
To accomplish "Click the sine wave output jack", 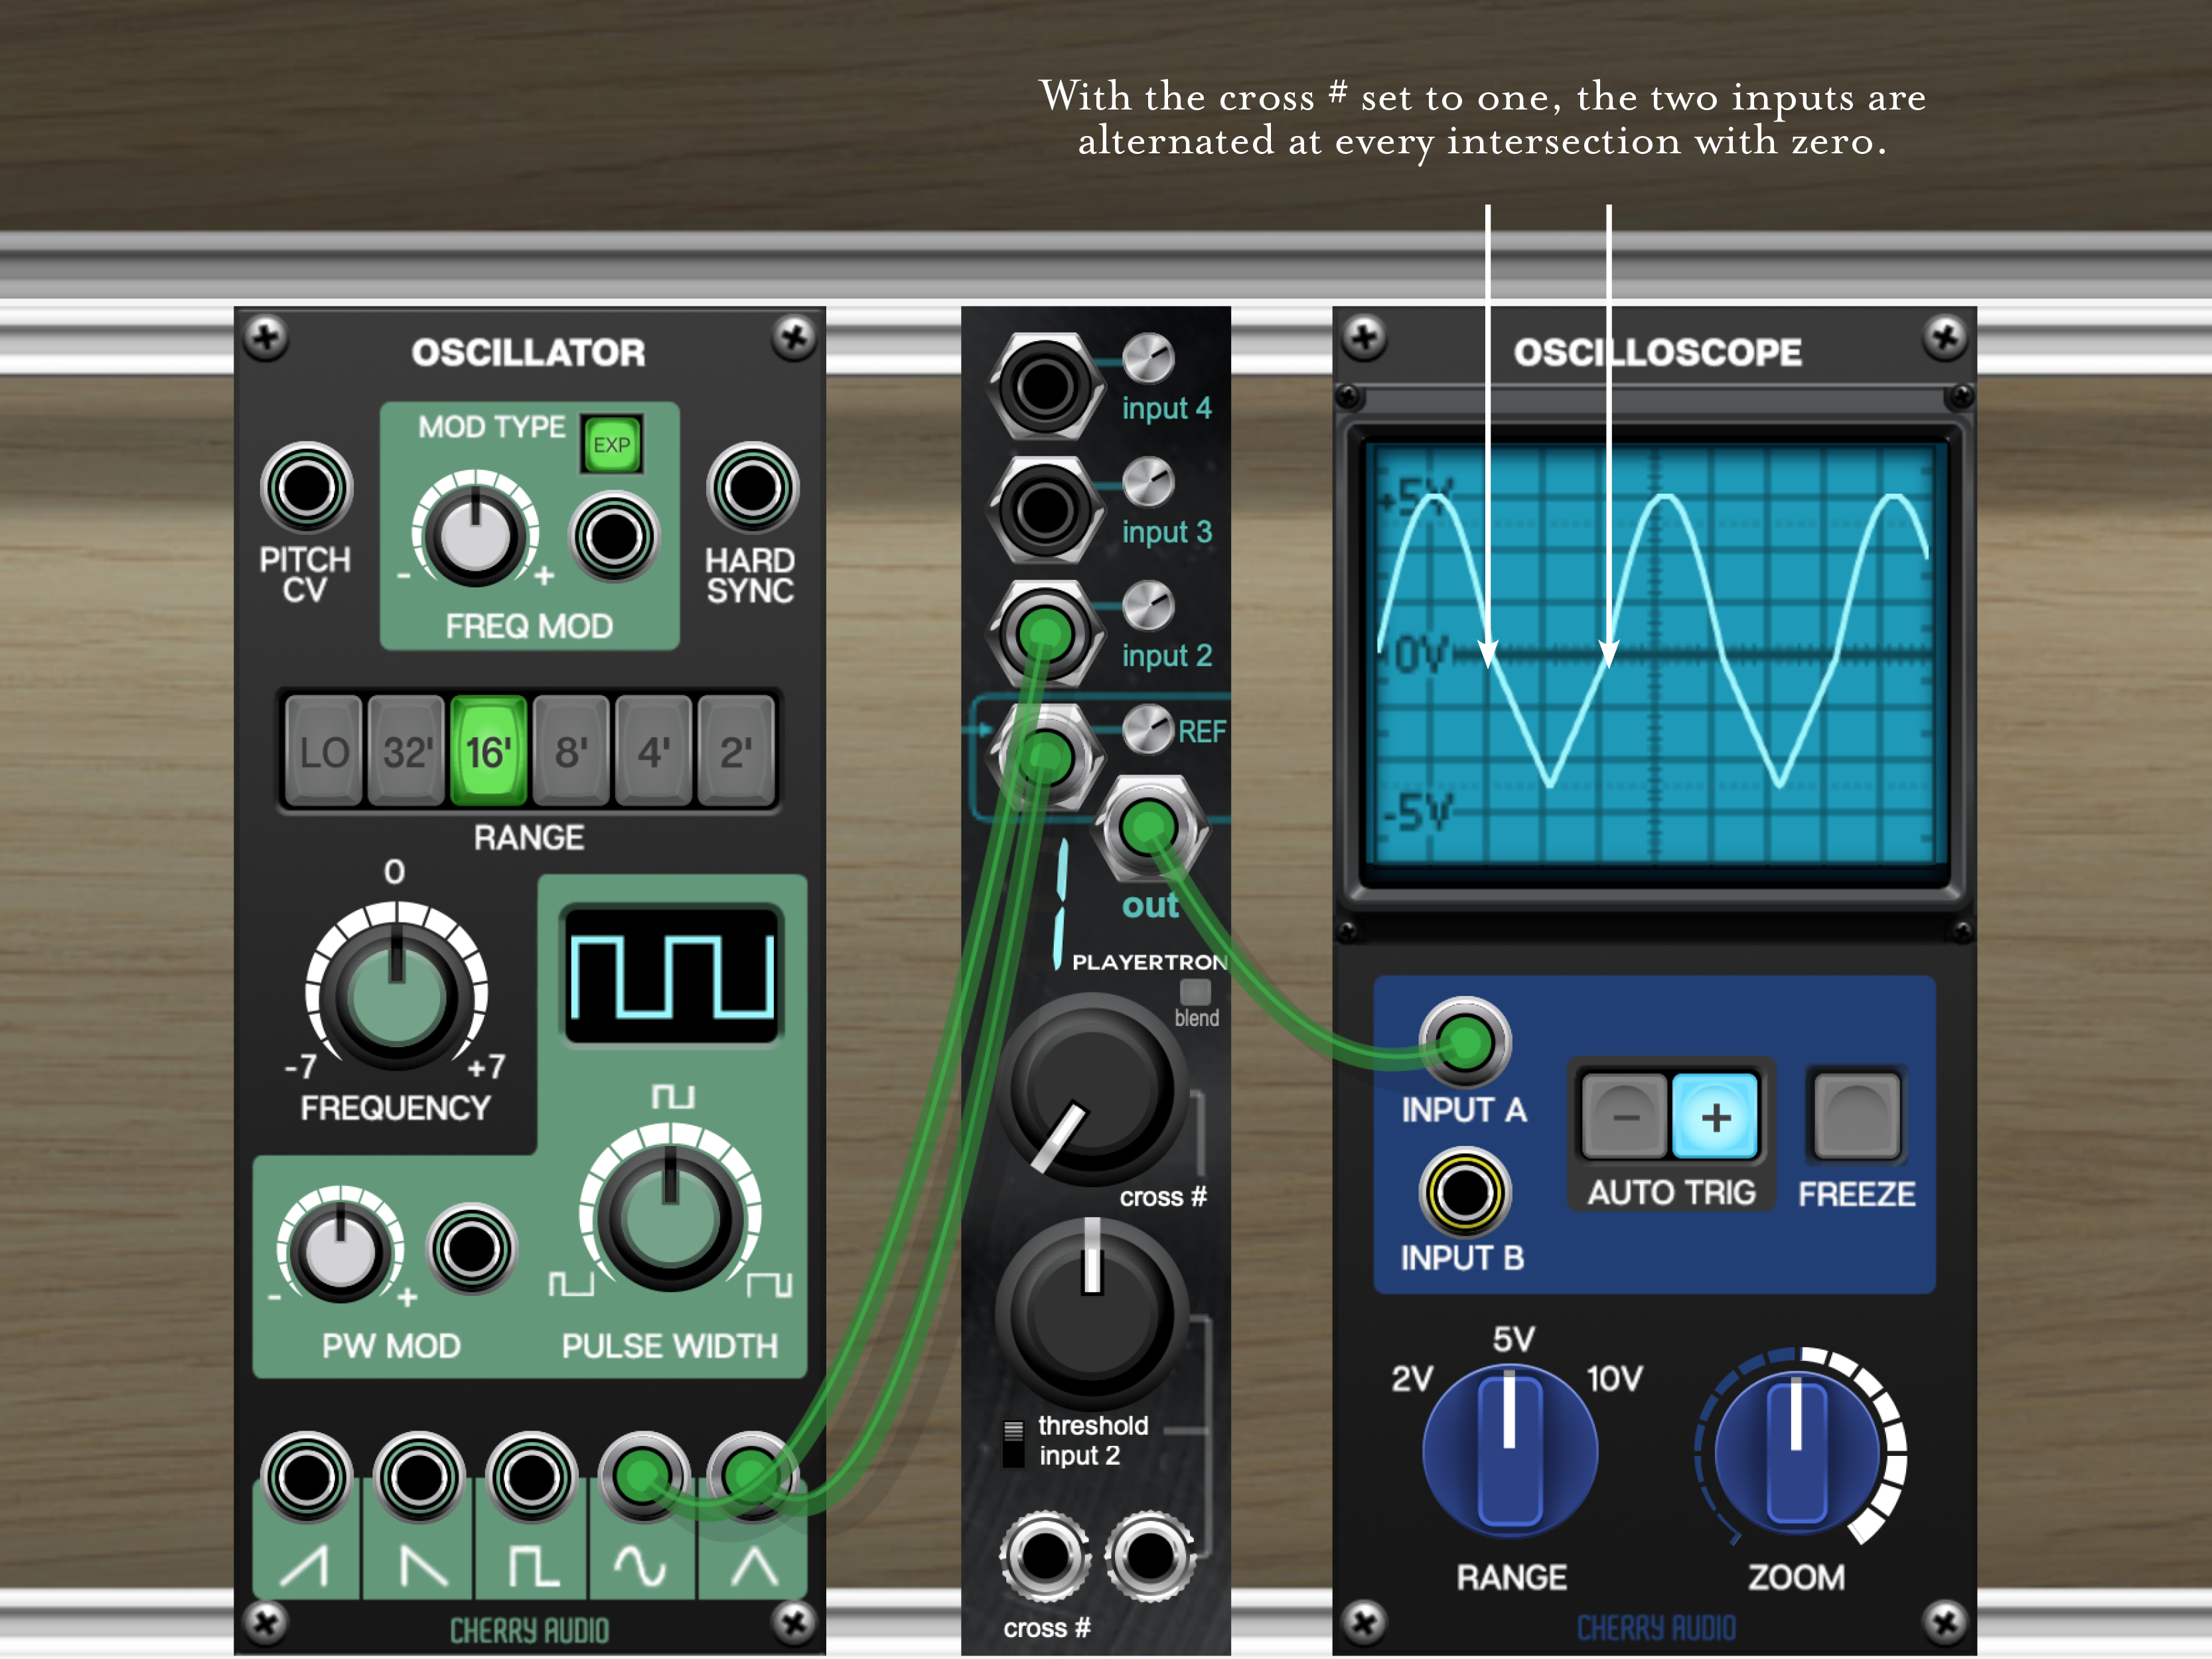I will click(642, 1475).
